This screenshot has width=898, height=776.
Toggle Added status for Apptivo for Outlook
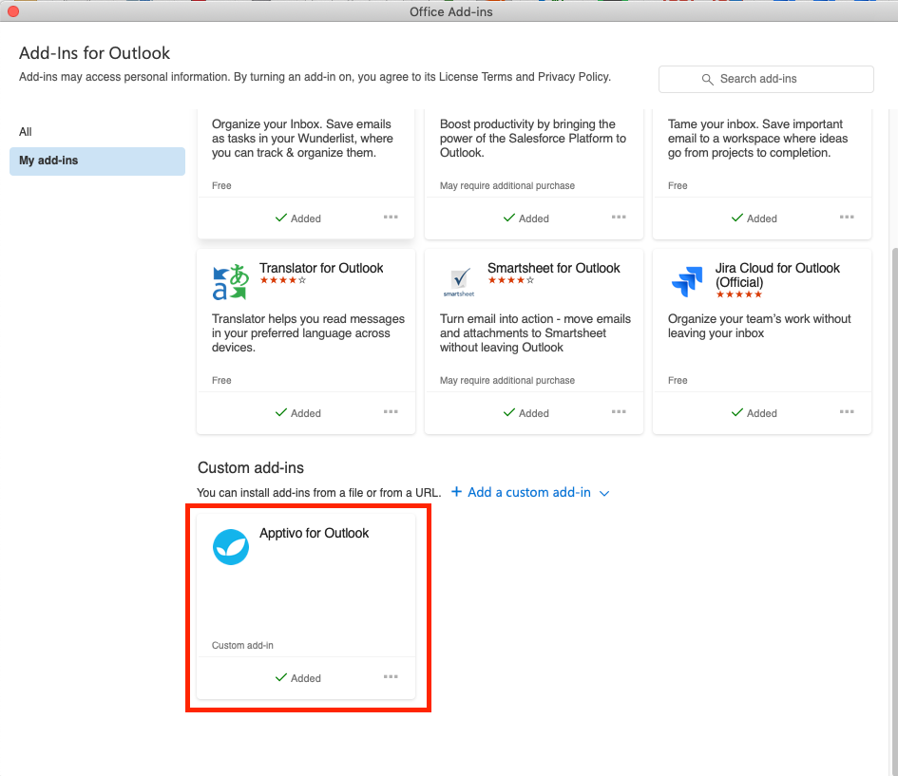297,678
